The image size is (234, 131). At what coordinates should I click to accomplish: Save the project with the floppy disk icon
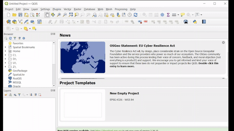[x=20, y=15]
